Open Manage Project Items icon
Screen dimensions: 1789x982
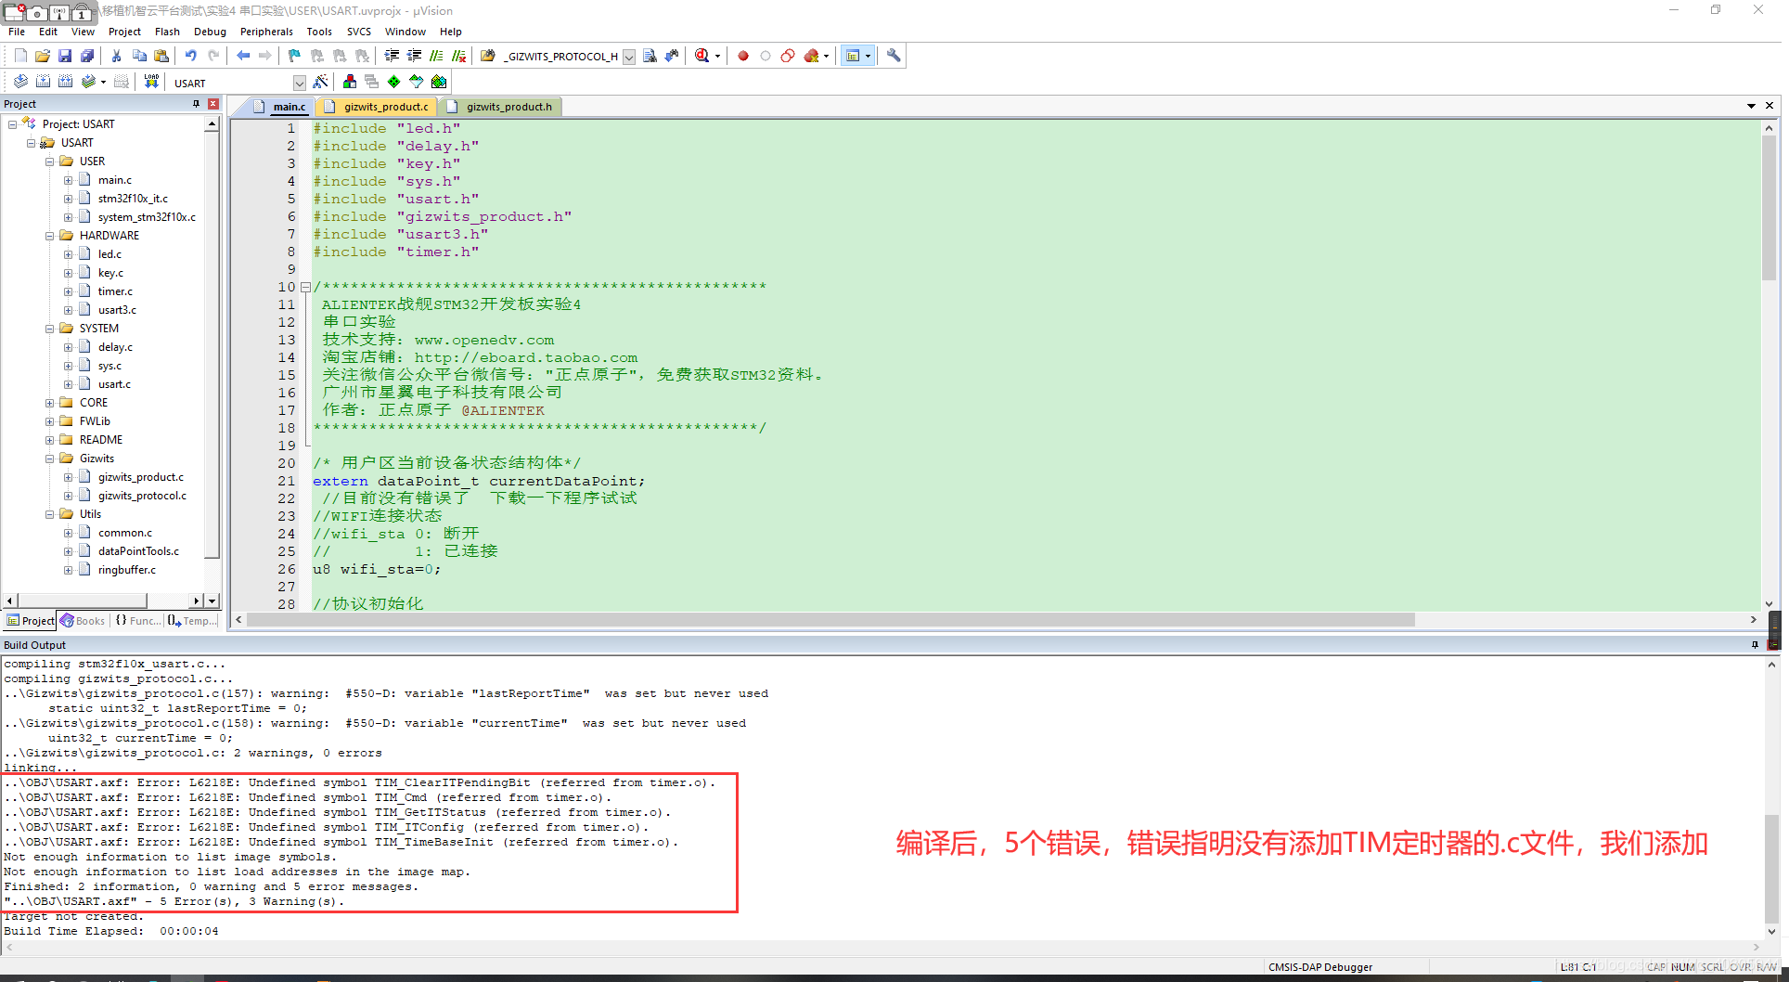350,82
